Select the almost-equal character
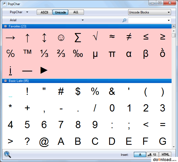The width and height of the screenshot is (178, 162). [x=112, y=37]
